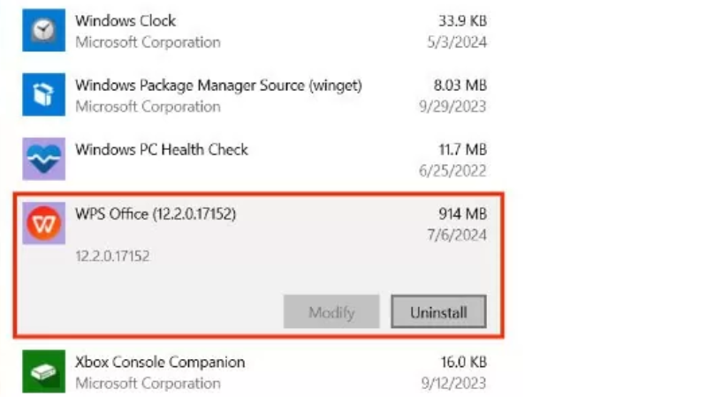Uninstall WPS Office
This screenshot has height=397, width=707.
[x=438, y=312]
